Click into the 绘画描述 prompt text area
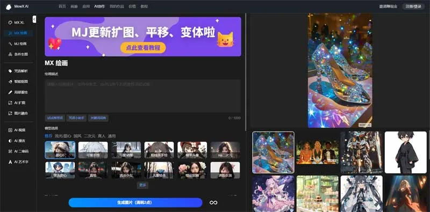The height and width of the screenshot is (212, 430). [x=142, y=96]
